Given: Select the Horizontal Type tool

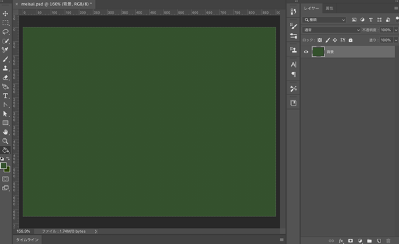Looking at the screenshot, I should point(5,96).
